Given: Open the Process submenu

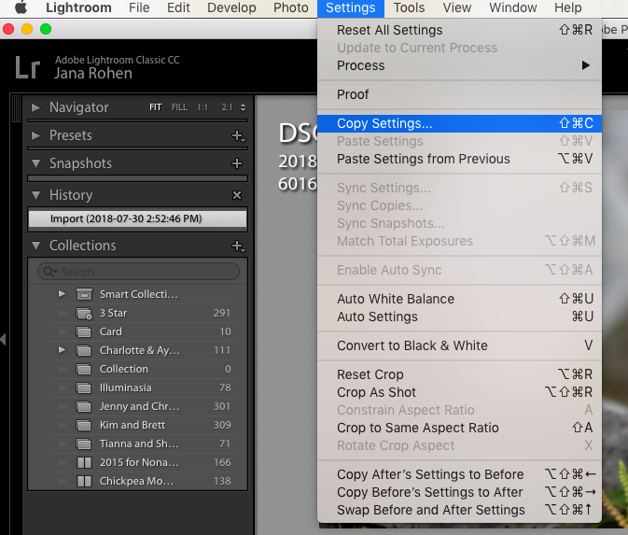Looking at the screenshot, I should point(361,65).
